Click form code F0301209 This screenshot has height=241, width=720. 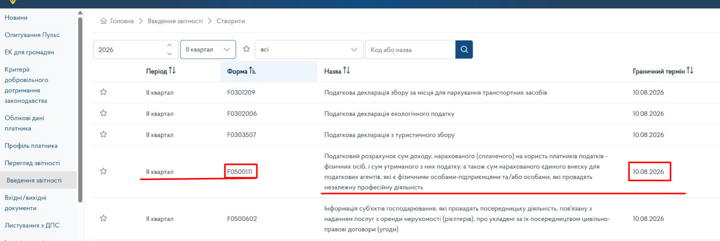point(241,92)
